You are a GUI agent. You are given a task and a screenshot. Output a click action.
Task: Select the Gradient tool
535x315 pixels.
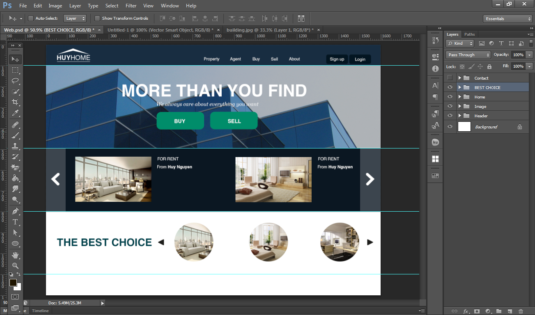pos(15,178)
